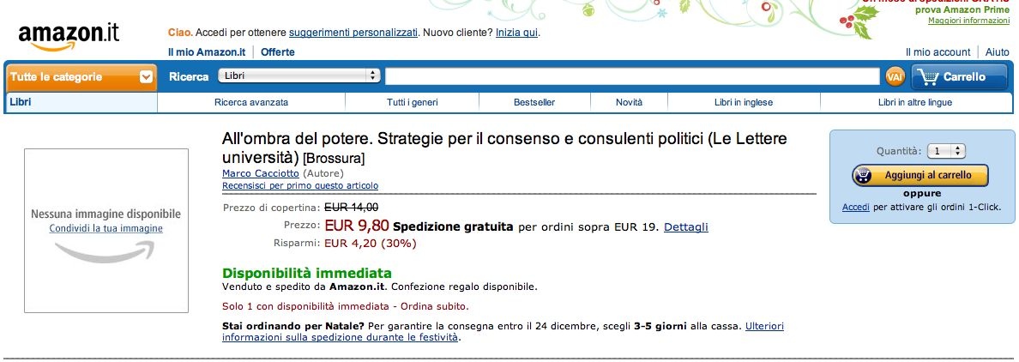The width and height of the screenshot is (1019, 362).
Task: Open Il mio account
Action: coord(938,52)
